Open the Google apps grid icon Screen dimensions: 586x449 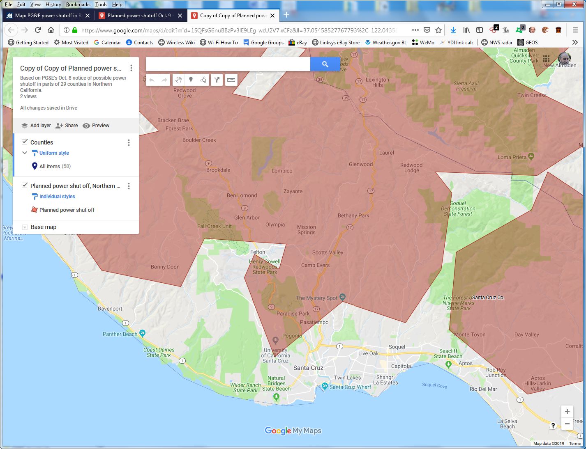[x=546, y=59]
